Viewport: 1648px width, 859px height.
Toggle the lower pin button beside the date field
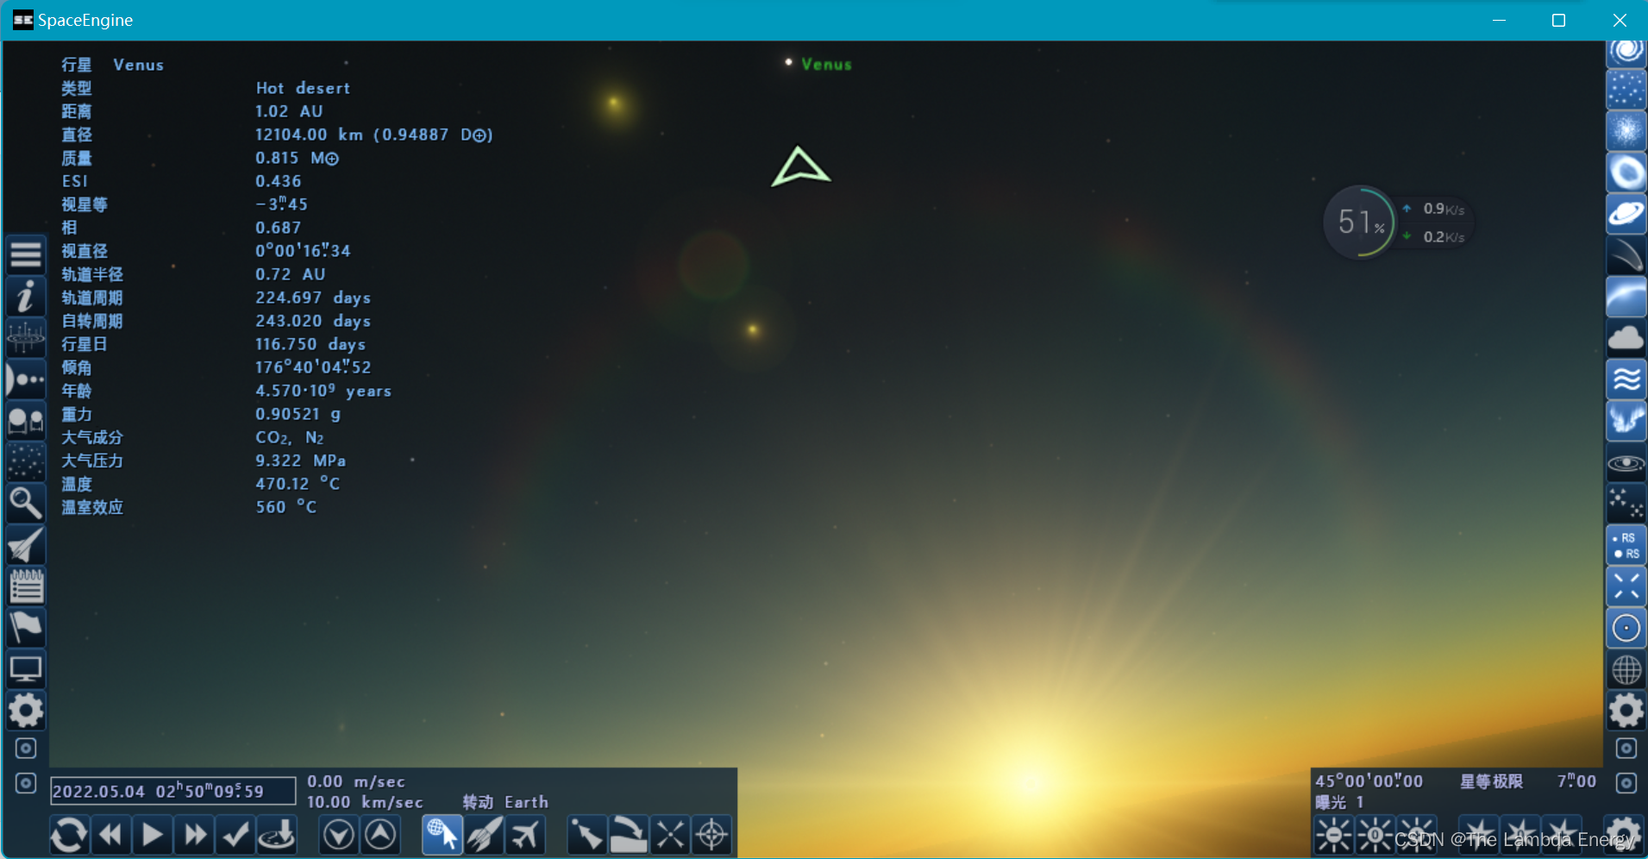pyautogui.click(x=26, y=783)
